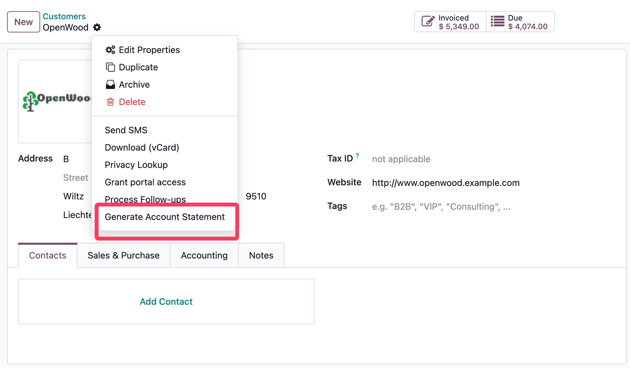Open the Sales & Purchase tab
This screenshot has width=630, height=368.
123,255
